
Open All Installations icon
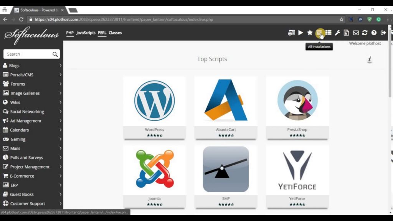[x=319, y=33]
